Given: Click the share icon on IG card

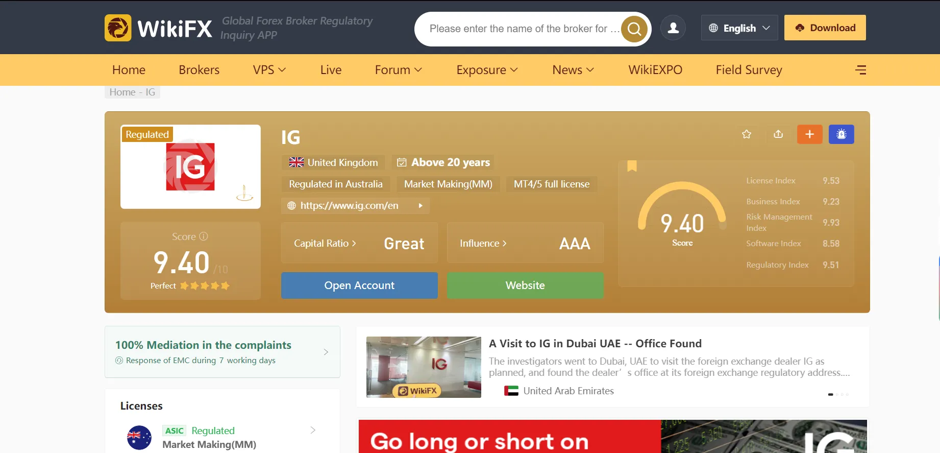Looking at the screenshot, I should (x=778, y=134).
